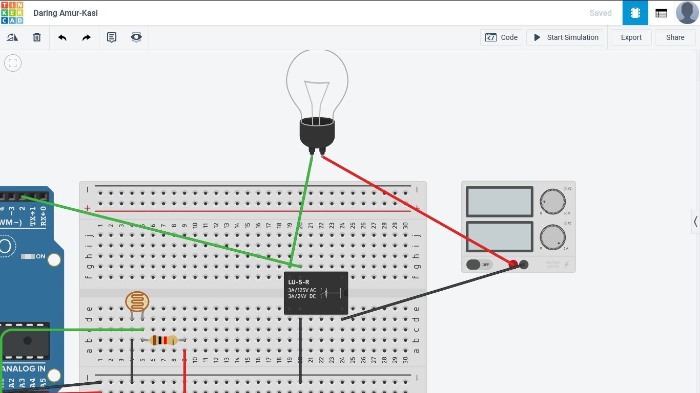Image resolution: width=700 pixels, height=393 pixels.
Task: Click the zoom-to-fit icon on the canvas
Action: 12,63
